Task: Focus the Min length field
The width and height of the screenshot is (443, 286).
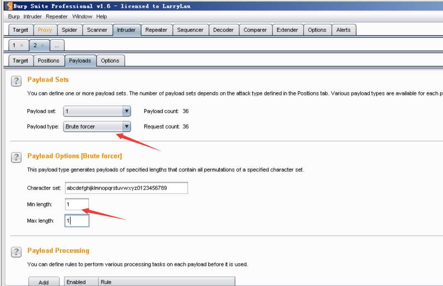Action: click(77, 204)
